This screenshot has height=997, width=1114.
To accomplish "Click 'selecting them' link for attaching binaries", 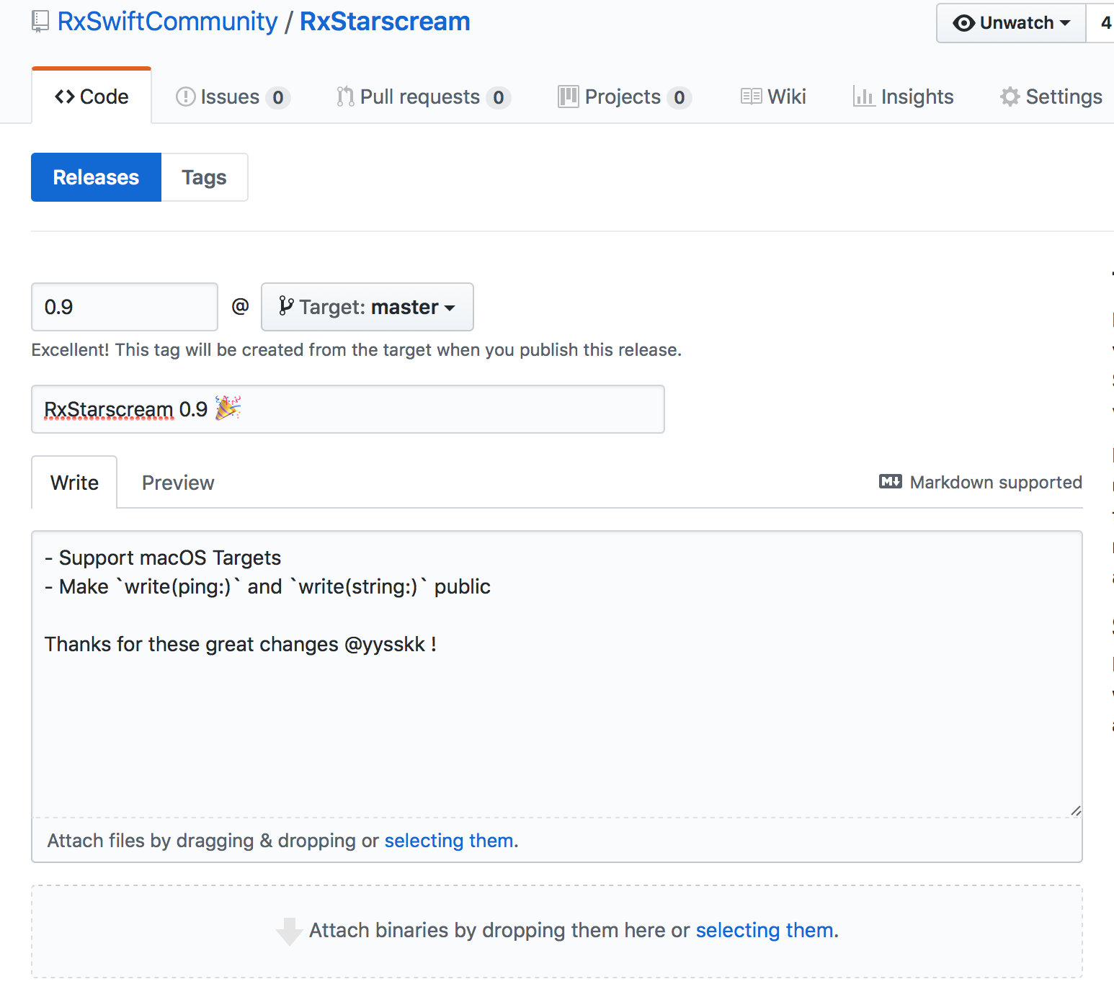I will tap(765, 930).
